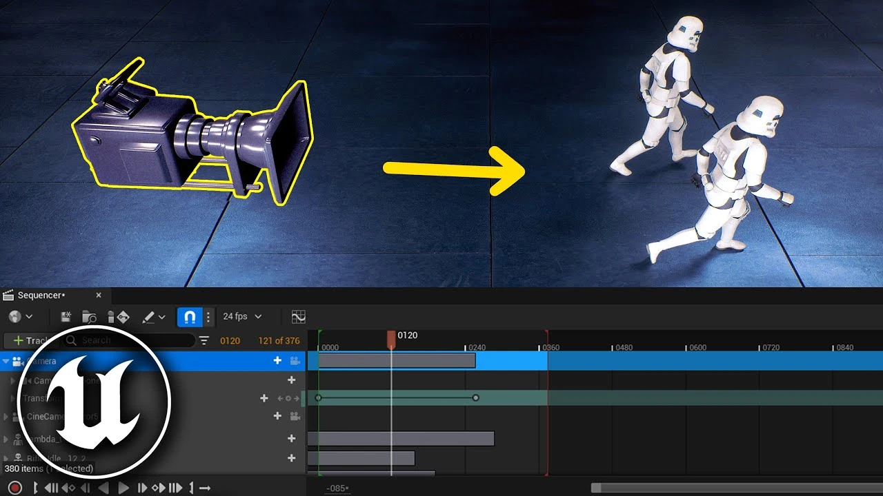Toggle the camera lock icon on the CineCamera row
This screenshot has width=883, height=496.
point(295,417)
